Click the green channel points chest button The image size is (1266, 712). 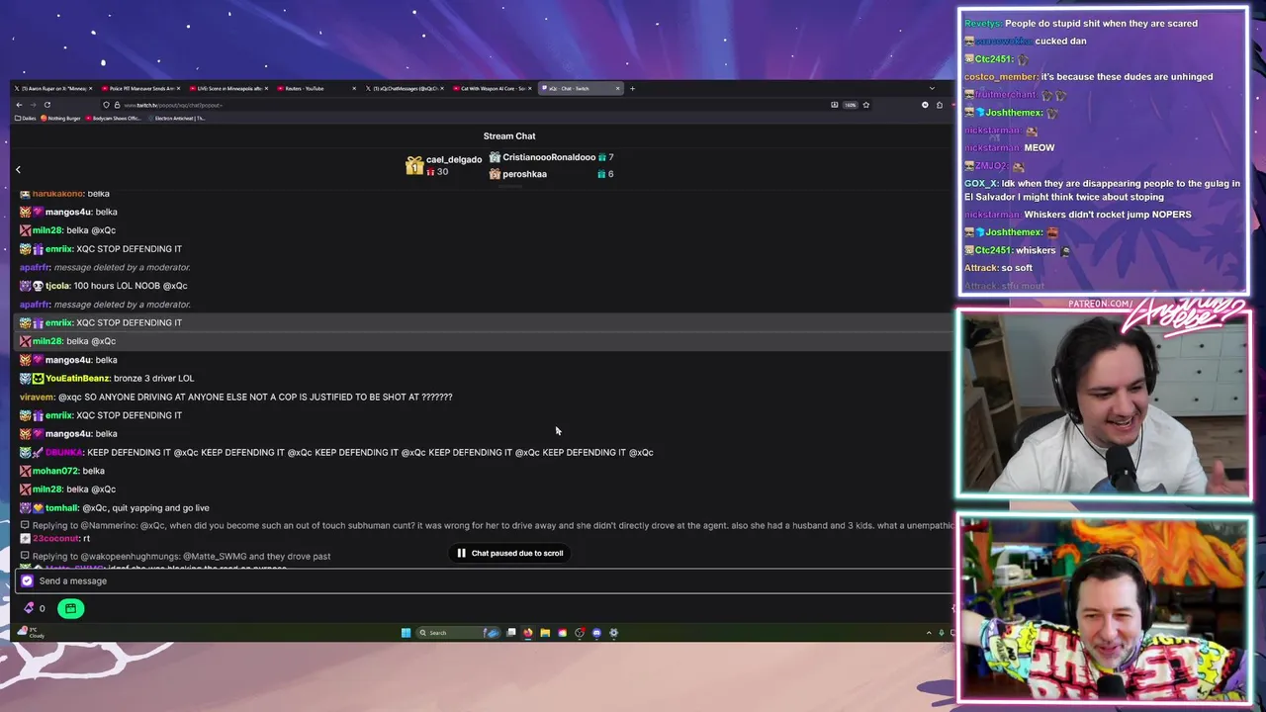(70, 608)
